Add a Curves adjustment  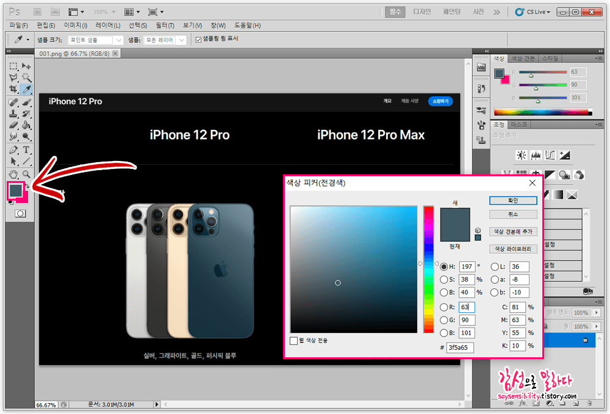tap(550, 155)
